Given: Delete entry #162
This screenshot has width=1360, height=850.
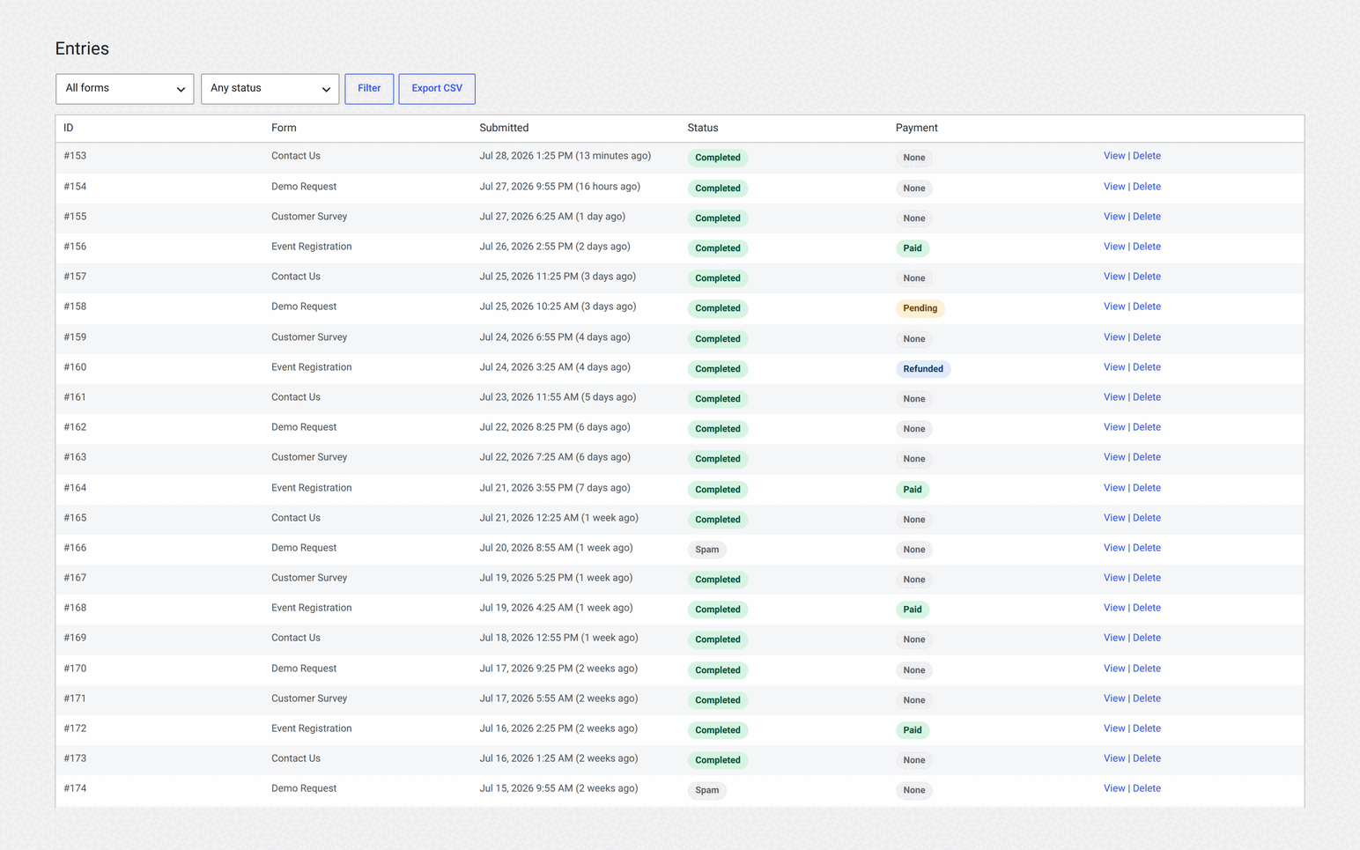Looking at the screenshot, I should (x=1147, y=427).
